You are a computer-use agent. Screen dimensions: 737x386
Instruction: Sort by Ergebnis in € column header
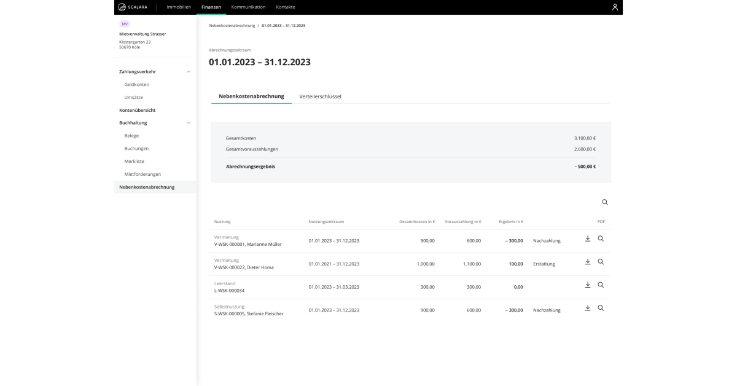point(511,221)
